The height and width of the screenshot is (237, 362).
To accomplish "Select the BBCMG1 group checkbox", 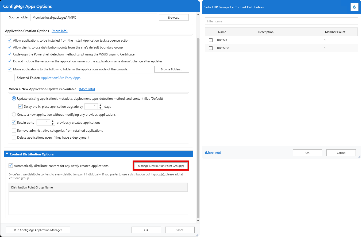I will click(x=211, y=48).
